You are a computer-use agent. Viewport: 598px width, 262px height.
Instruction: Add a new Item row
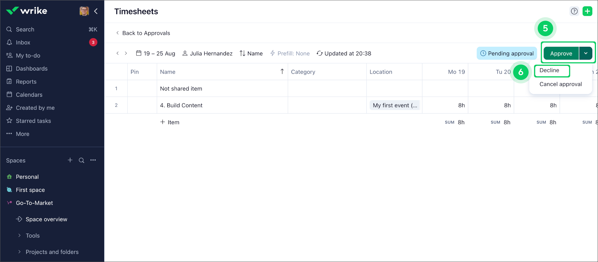[170, 122]
